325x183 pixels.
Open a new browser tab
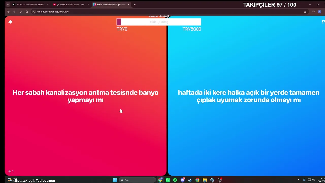[x=135, y=4]
